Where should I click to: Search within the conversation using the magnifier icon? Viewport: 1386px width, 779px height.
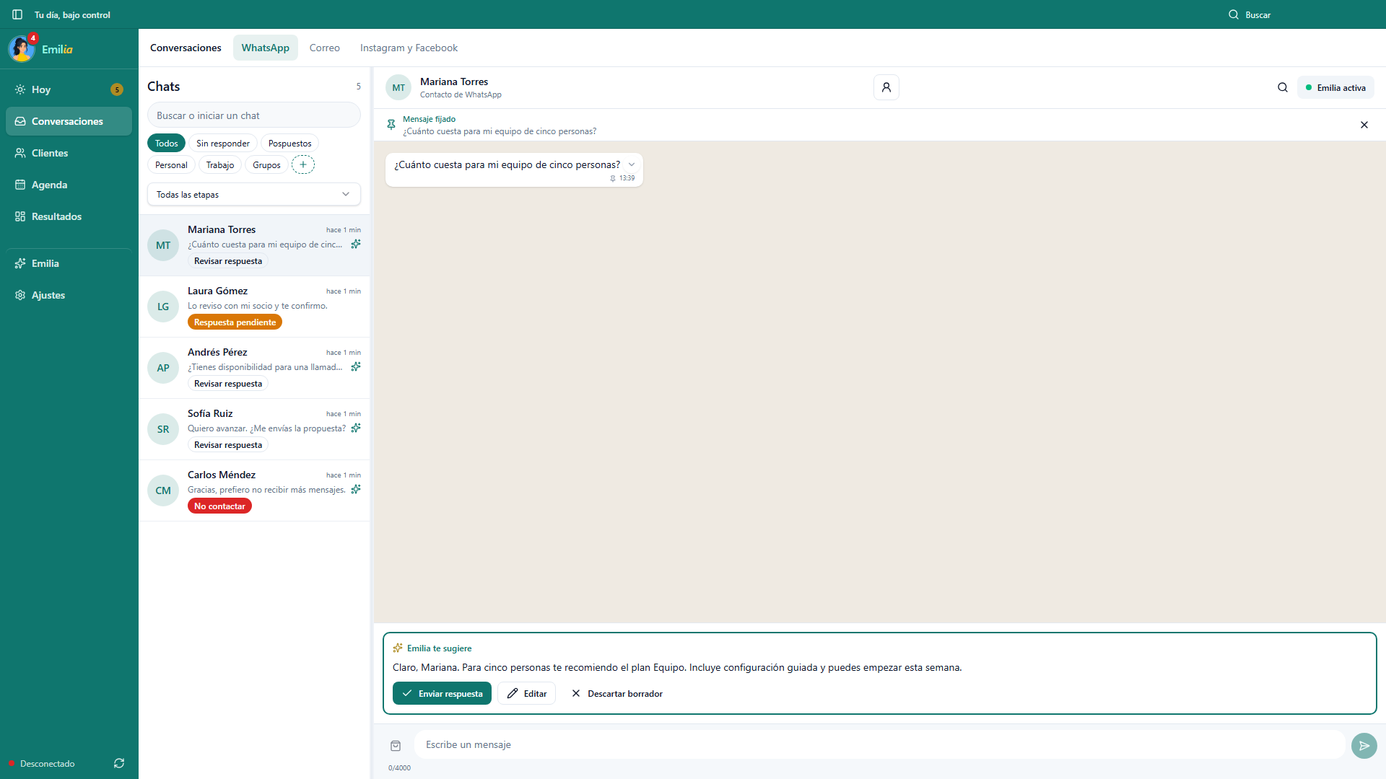tap(1282, 87)
